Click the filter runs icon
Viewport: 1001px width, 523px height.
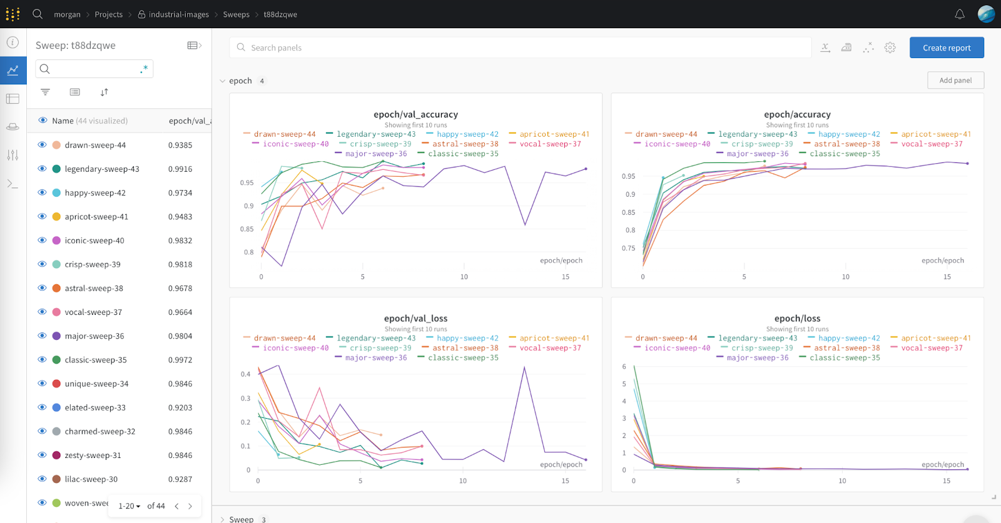[x=45, y=92]
